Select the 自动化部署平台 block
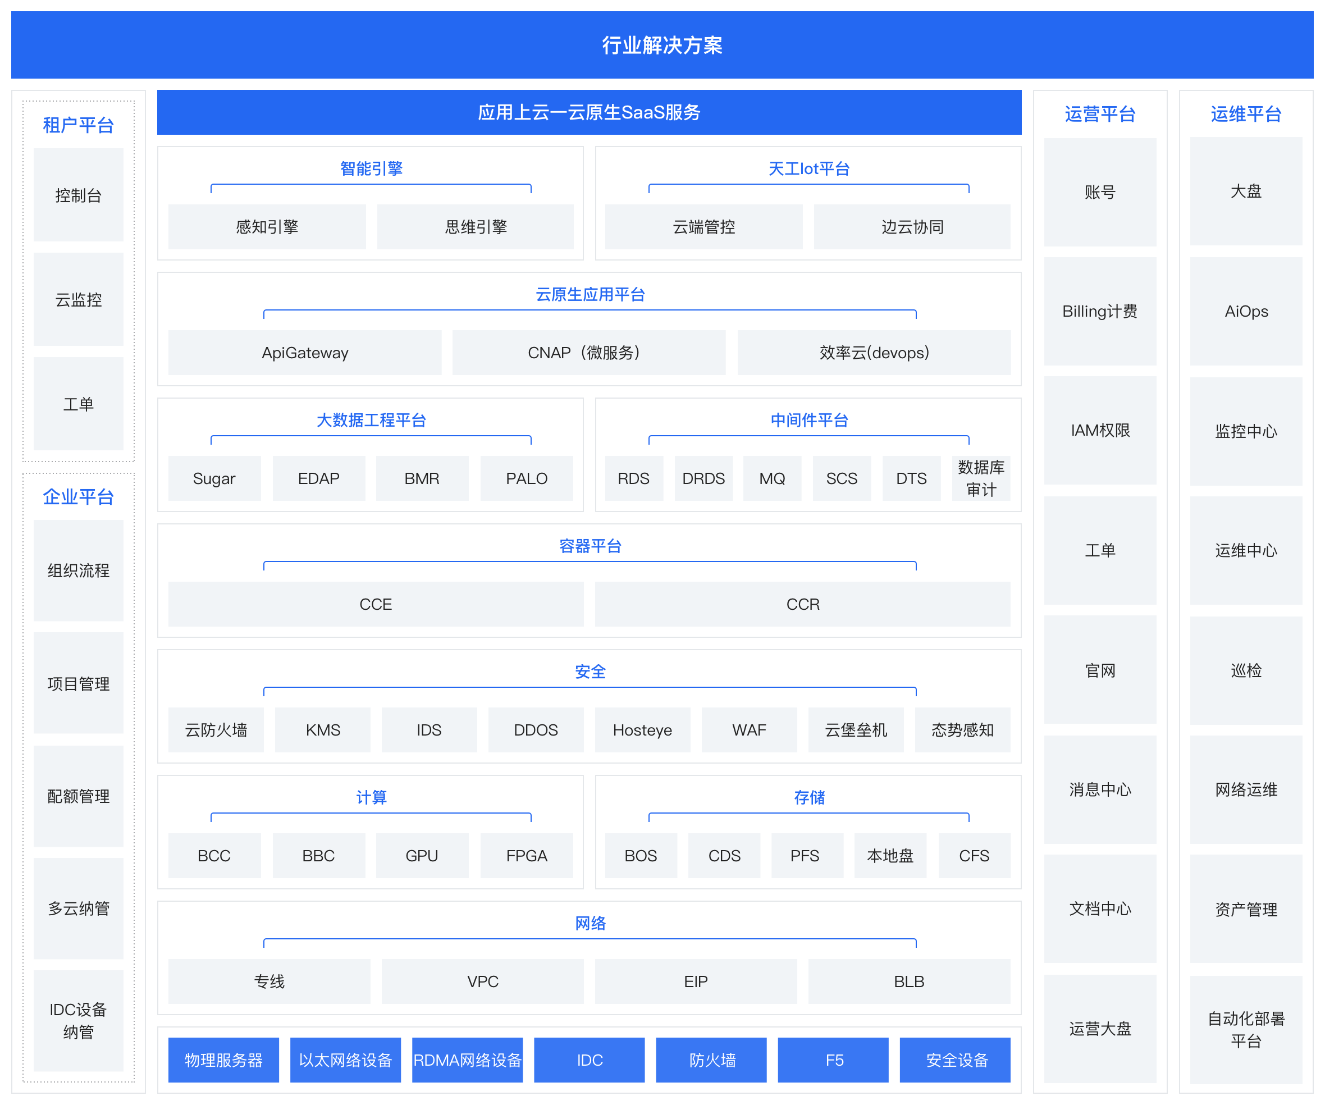 pos(1246,1030)
